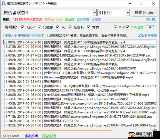Select the 8.78Gb 复仇者联盟4TC720PHEVC result

tap(80, 121)
